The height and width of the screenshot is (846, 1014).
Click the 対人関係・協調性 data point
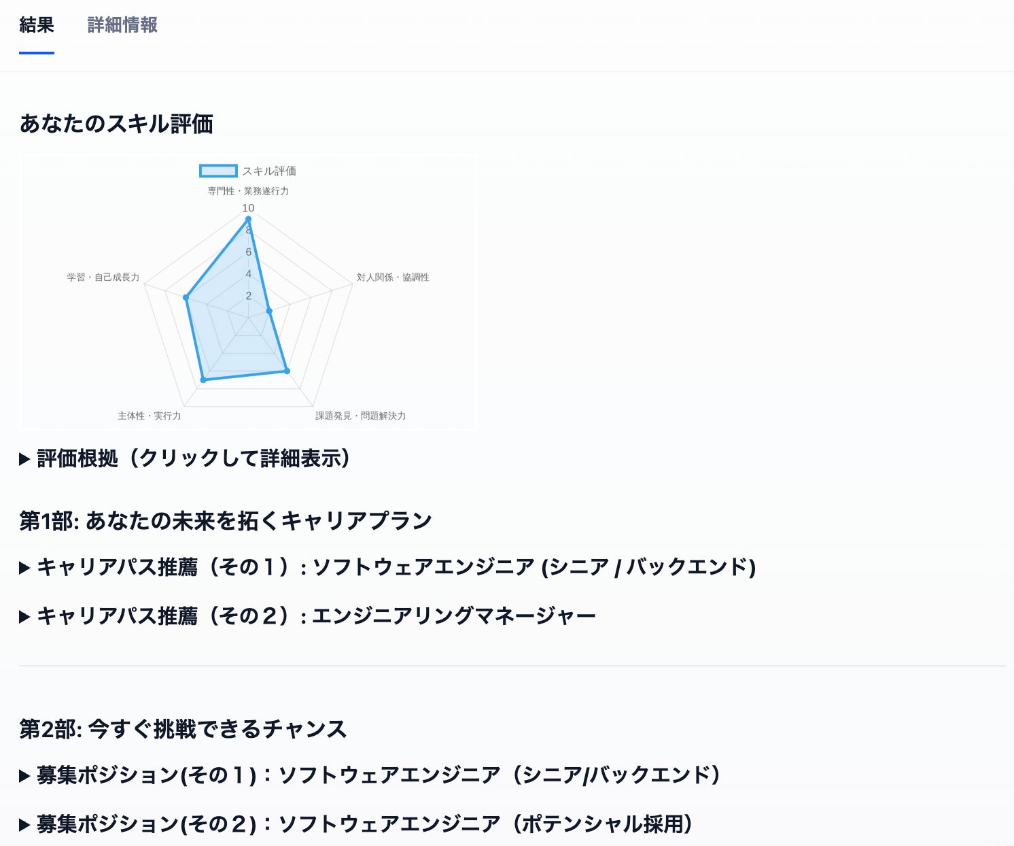[269, 311]
